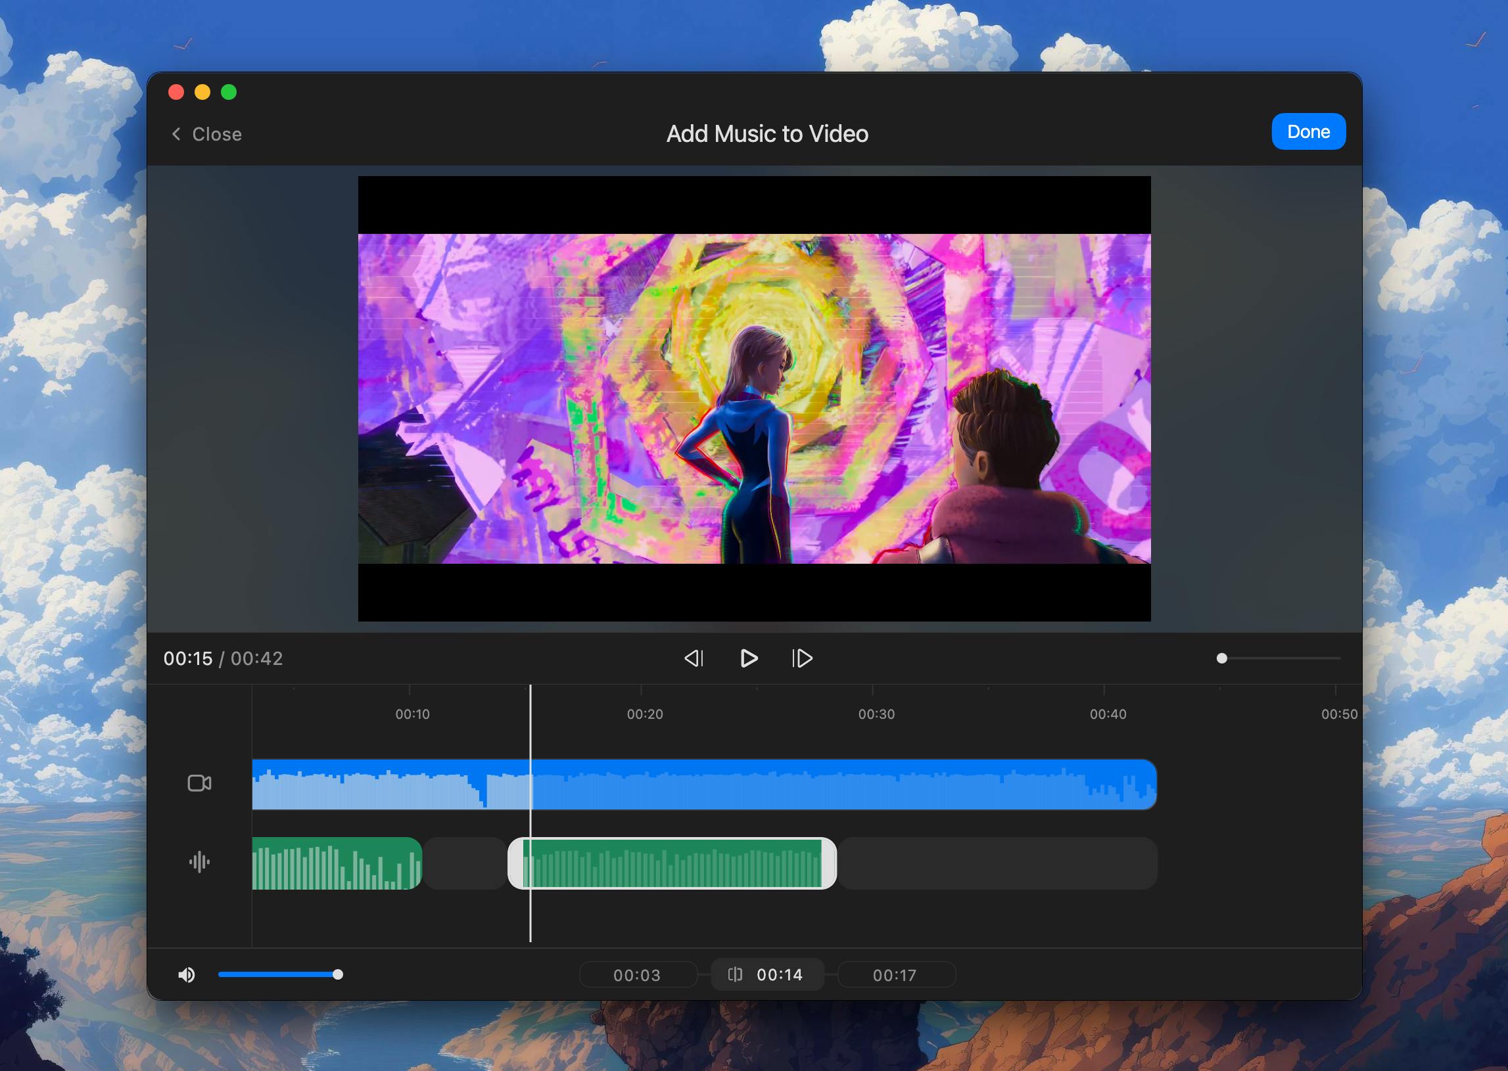
Task: Close the window with the red button
Action: [x=176, y=92]
